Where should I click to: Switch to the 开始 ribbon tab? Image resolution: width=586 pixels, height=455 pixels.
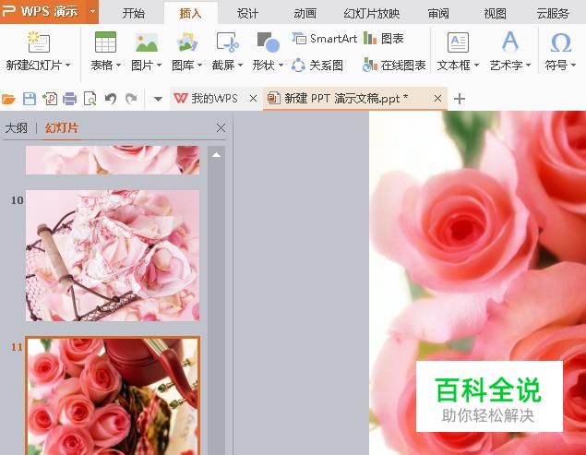(134, 14)
